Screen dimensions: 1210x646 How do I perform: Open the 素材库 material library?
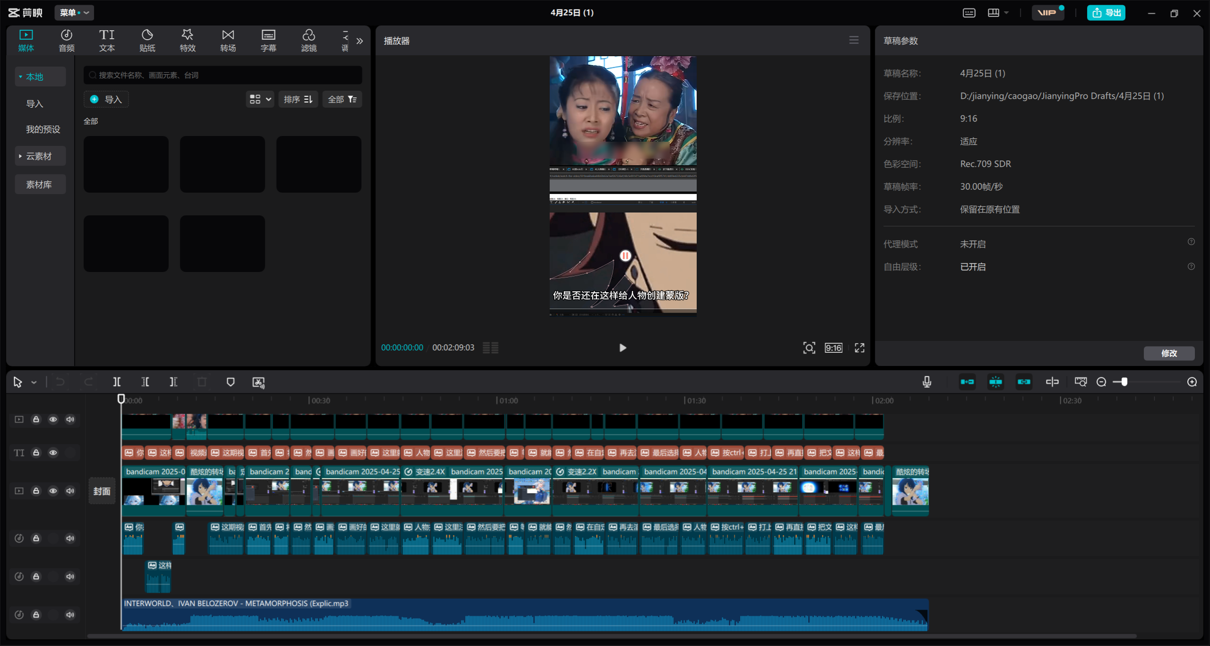pyautogui.click(x=40, y=184)
